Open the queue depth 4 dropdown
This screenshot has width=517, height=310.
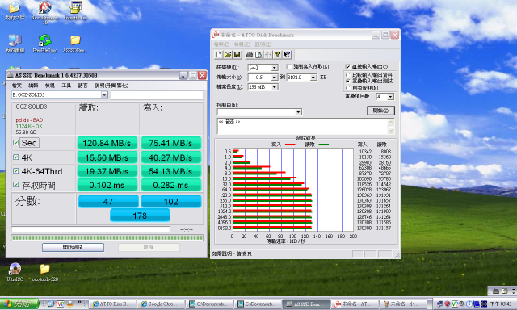(390, 97)
